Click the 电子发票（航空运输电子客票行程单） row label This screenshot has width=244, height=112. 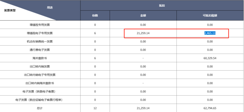(40, 100)
